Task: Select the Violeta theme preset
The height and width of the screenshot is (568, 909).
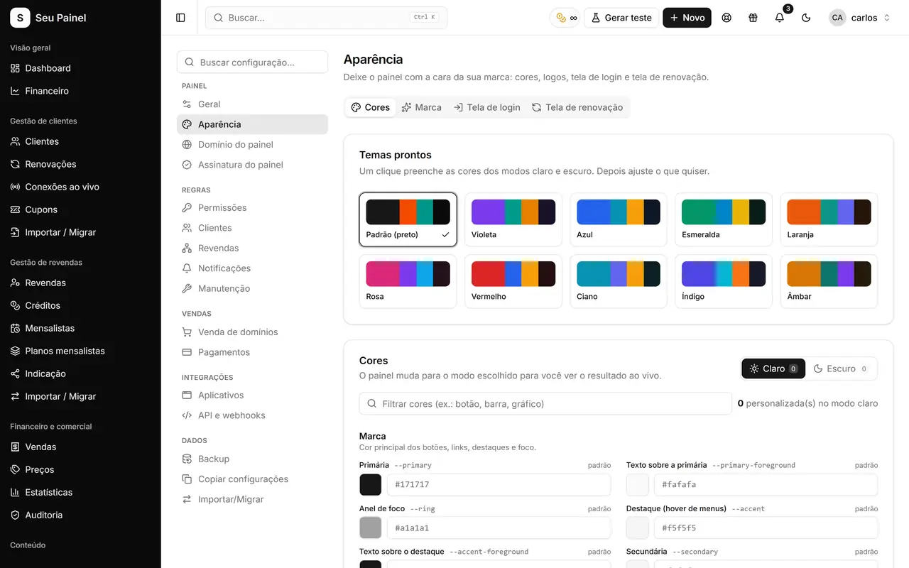Action: (x=513, y=220)
